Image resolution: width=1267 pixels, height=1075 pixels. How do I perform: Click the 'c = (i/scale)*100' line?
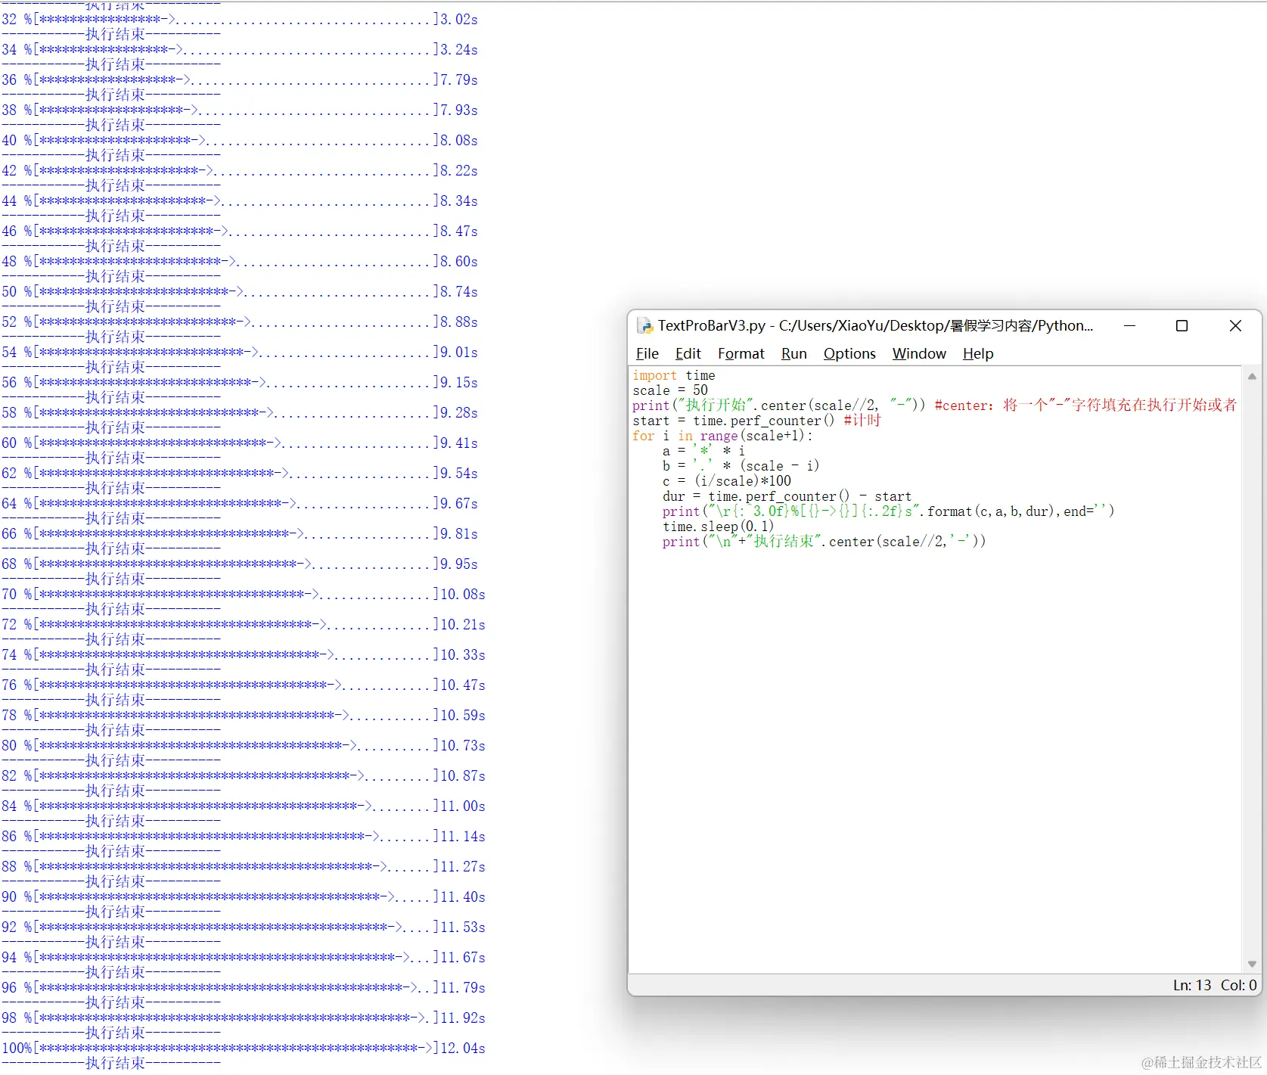coord(726,481)
